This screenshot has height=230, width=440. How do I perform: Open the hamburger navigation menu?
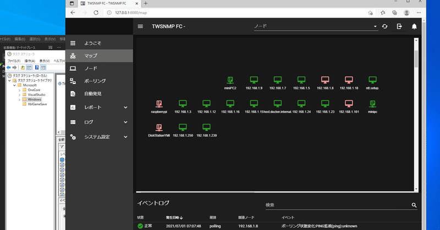[x=140, y=26]
